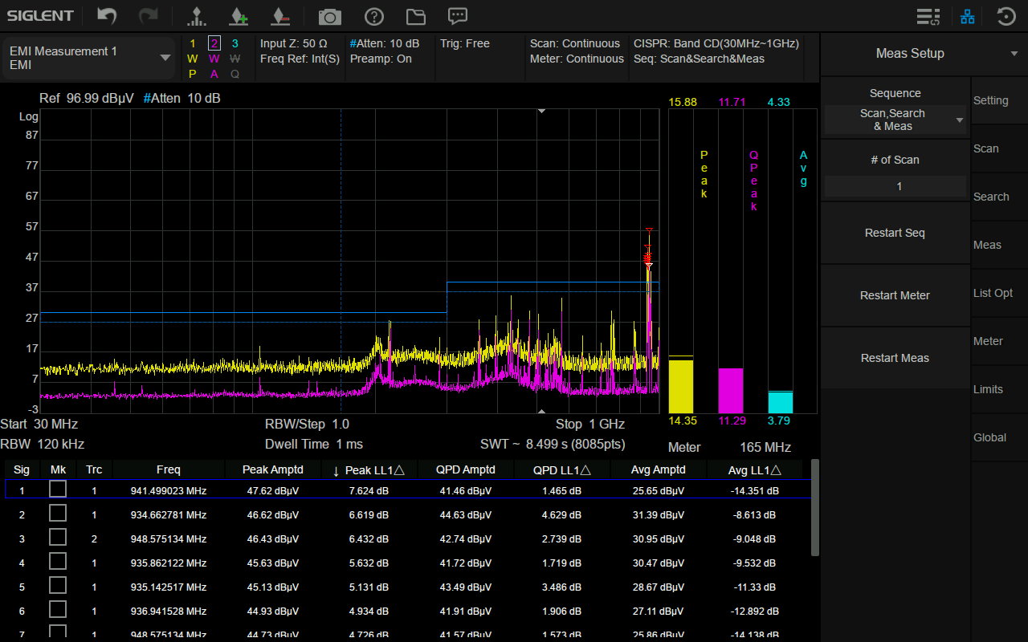The width and height of the screenshot is (1028, 642).
Task: Click the undo arrow icon
Action: click(107, 15)
